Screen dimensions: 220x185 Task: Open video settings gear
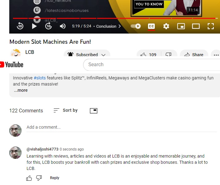click(x=166, y=26)
